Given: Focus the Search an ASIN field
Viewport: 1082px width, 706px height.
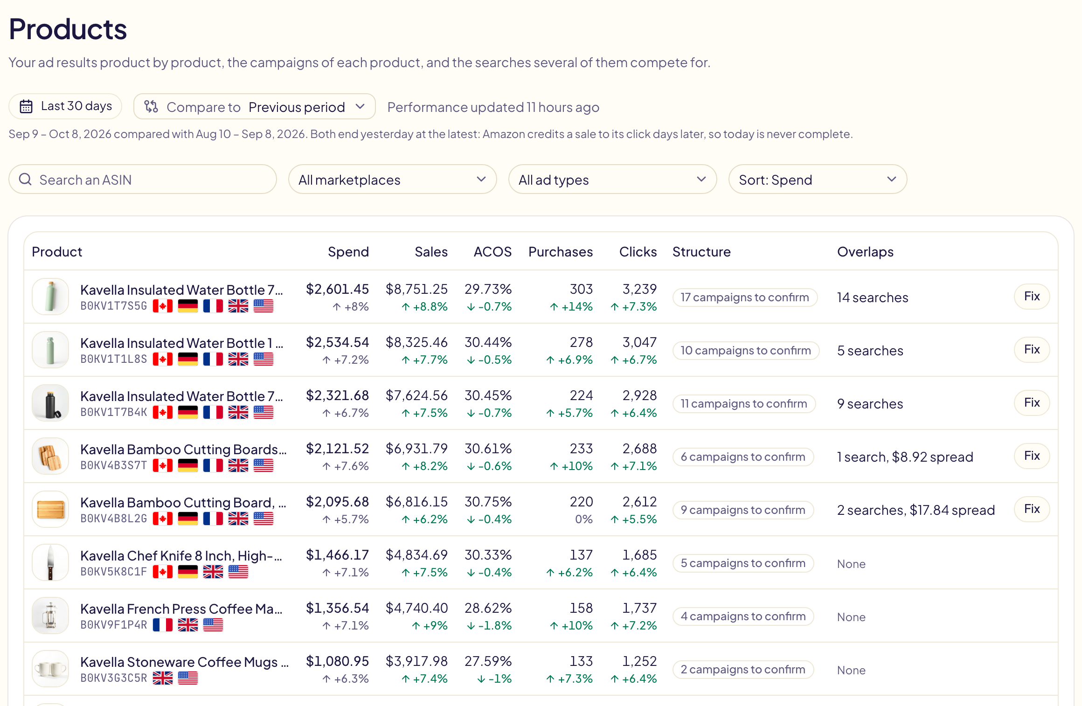Looking at the screenshot, I should (x=143, y=180).
